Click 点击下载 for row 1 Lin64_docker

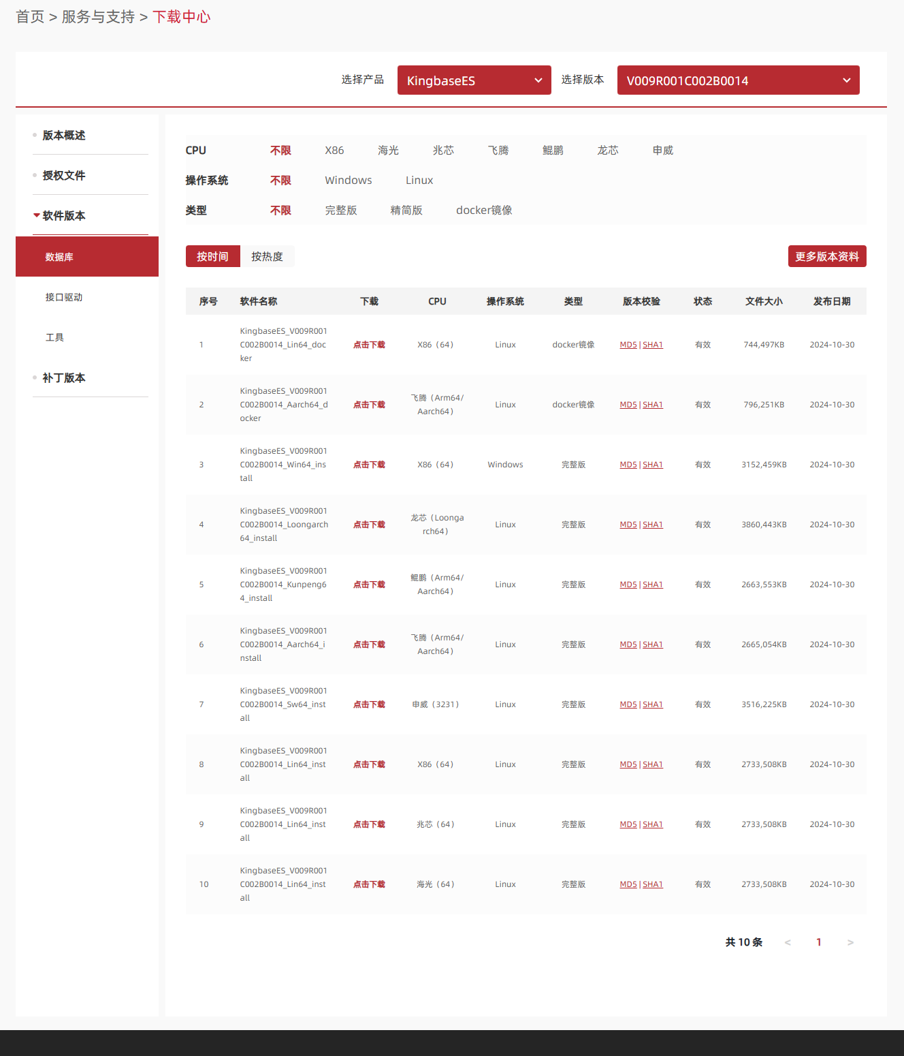pyautogui.click(x=369, y=345)
